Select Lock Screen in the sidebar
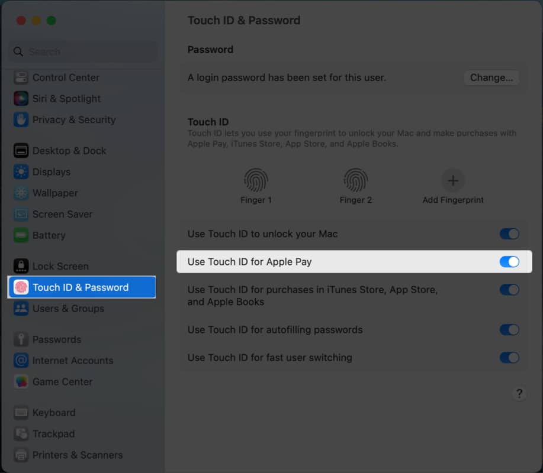 60,266
